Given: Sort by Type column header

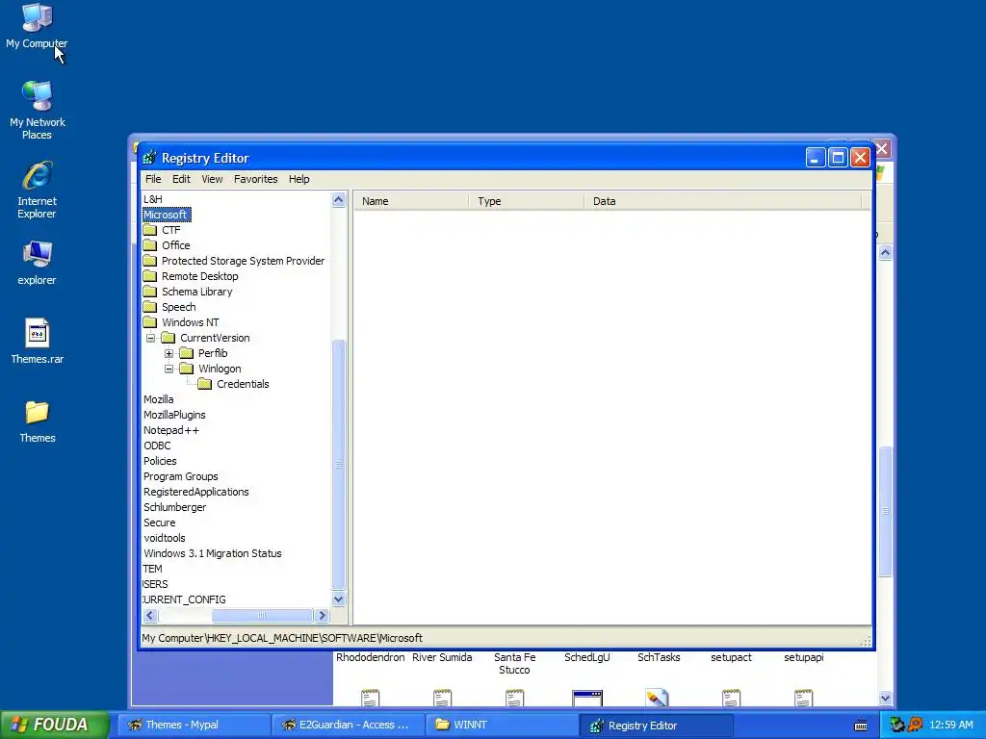Looking at the screenshot, I should (527, 201).
